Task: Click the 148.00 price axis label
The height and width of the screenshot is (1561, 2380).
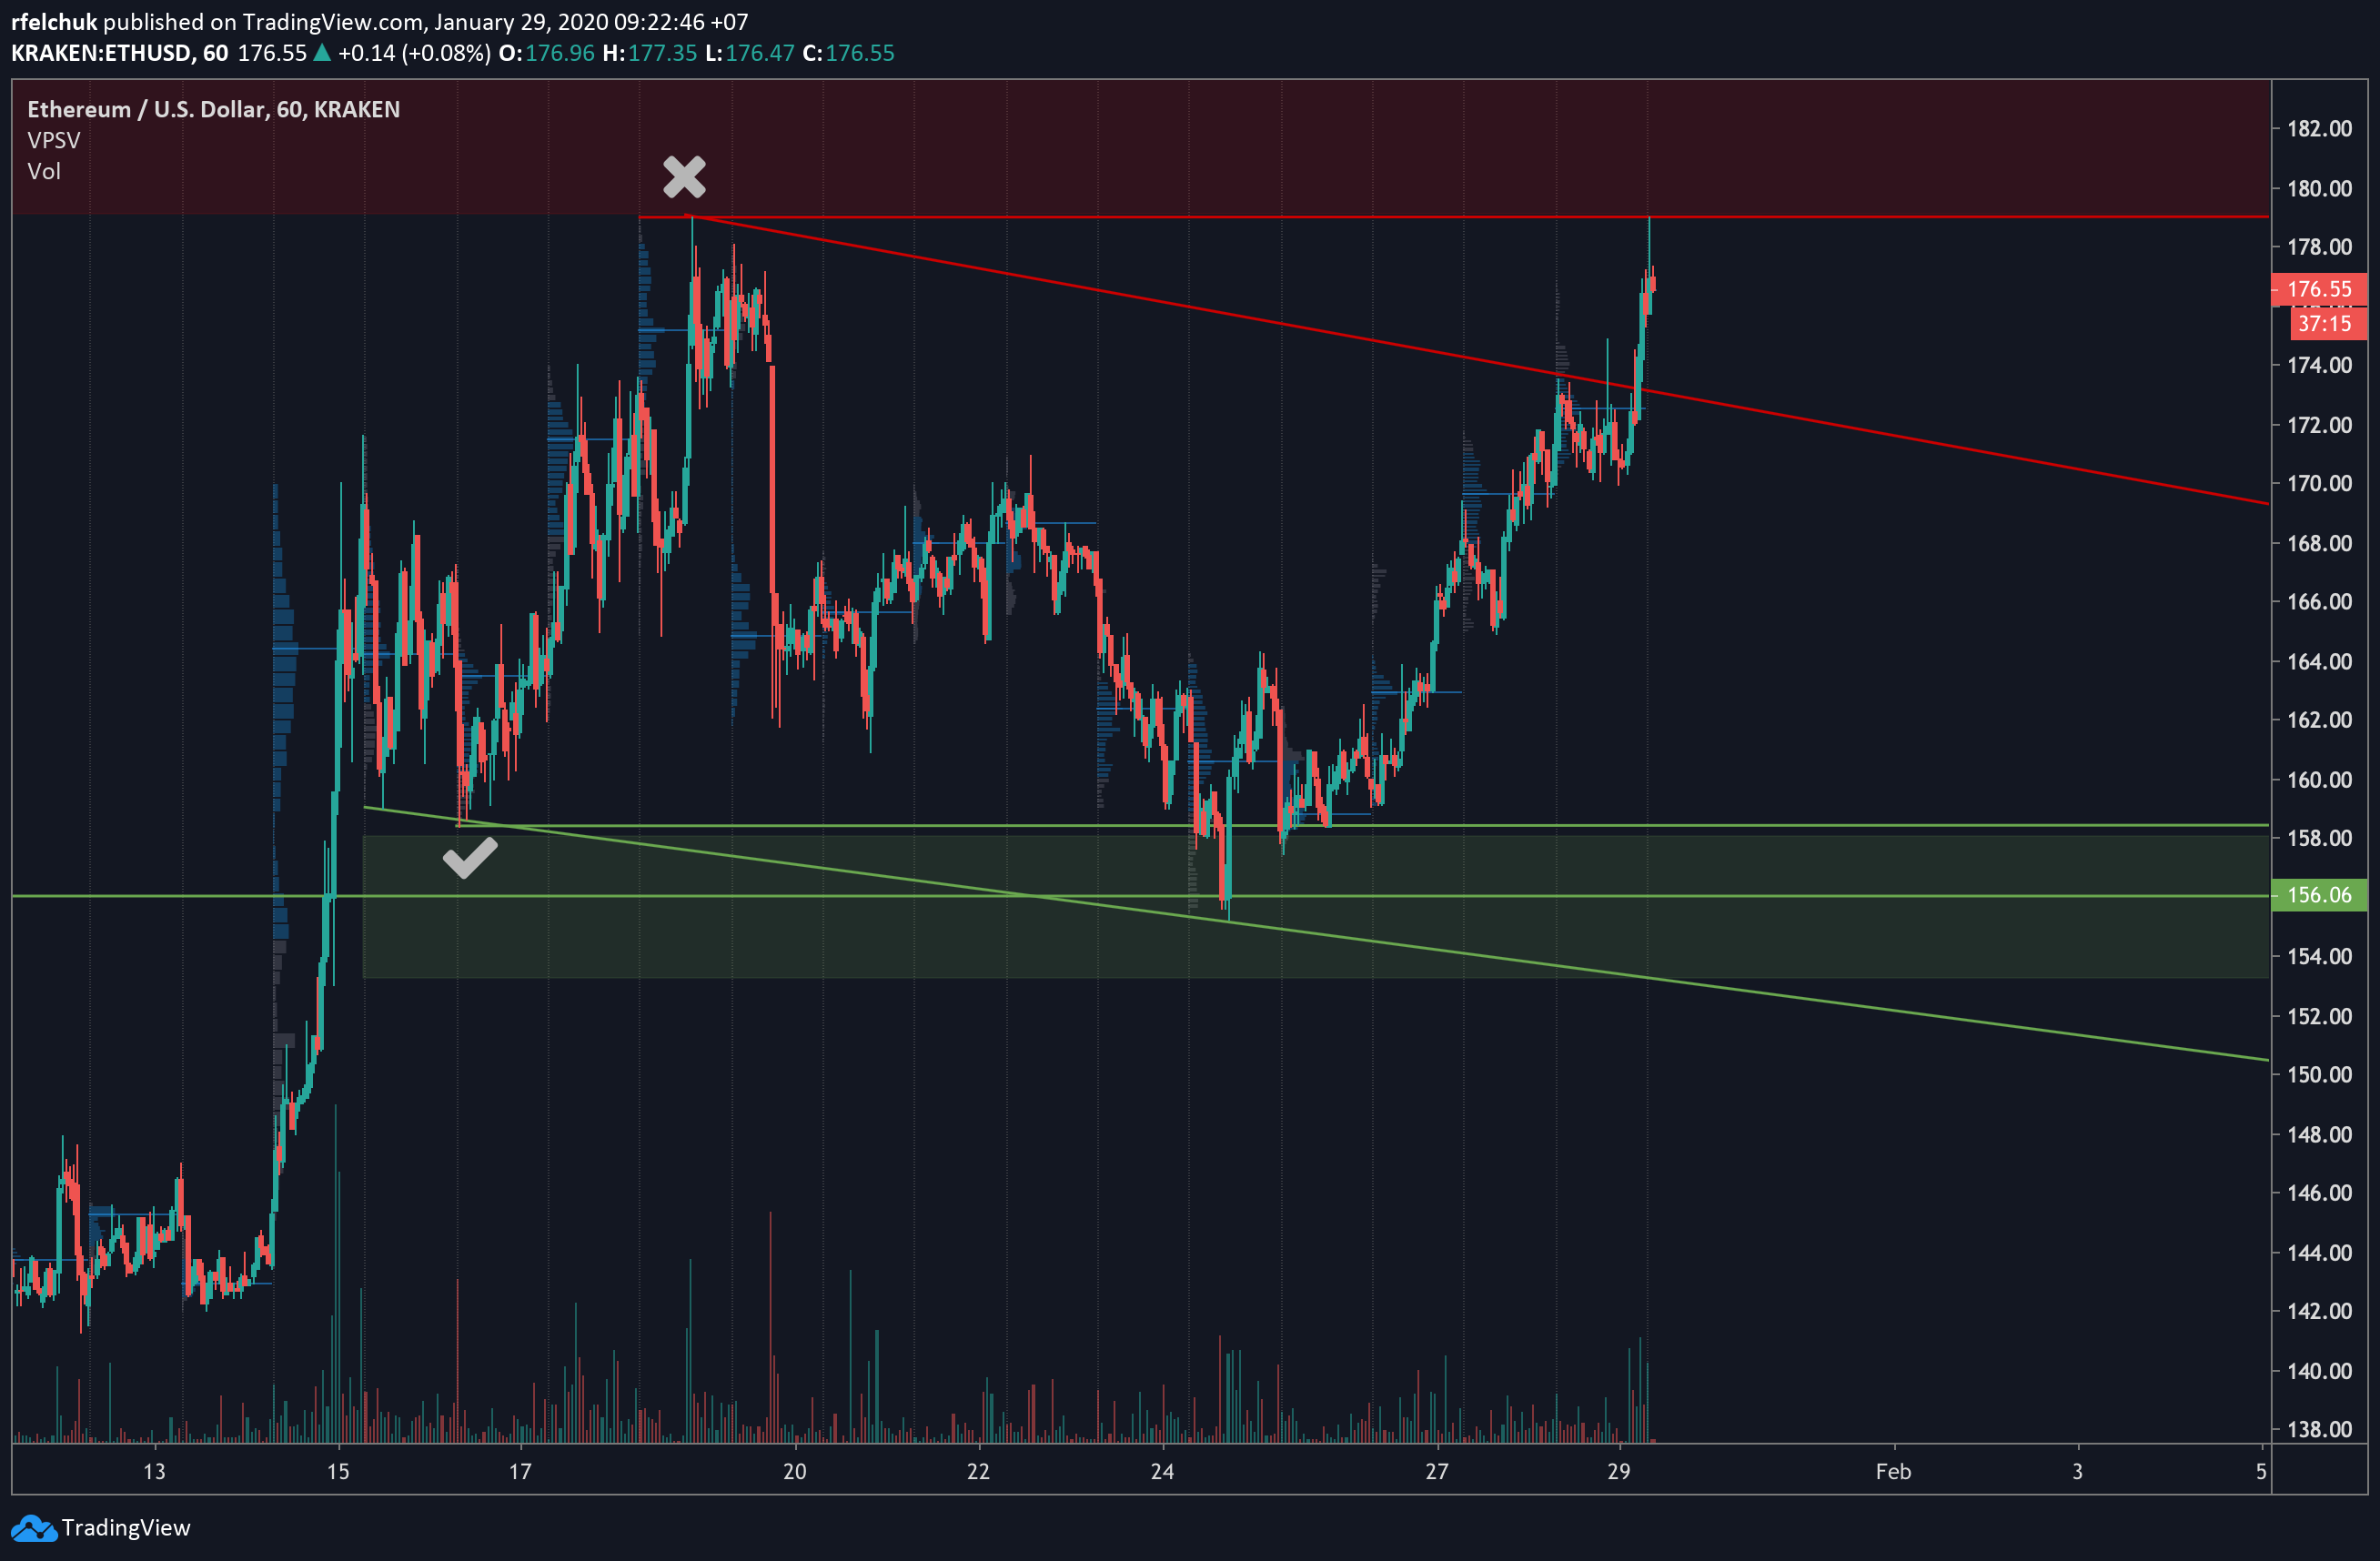Action: click(2320, 1134)
